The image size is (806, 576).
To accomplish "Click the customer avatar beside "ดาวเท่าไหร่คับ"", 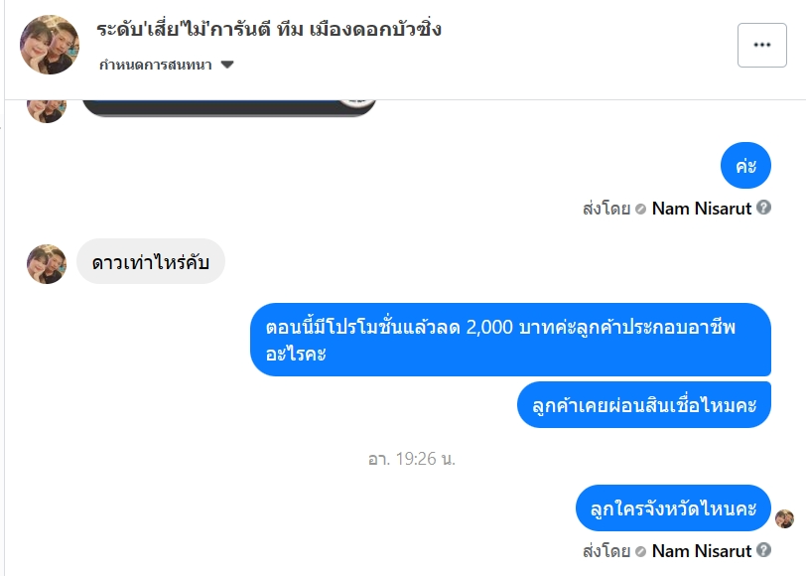I will (x=47, y=264).
